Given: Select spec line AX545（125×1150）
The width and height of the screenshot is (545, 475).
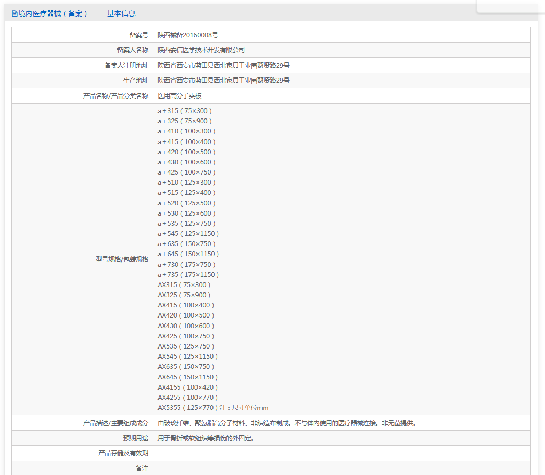Looking at the screenshot, I should point(188,356).
